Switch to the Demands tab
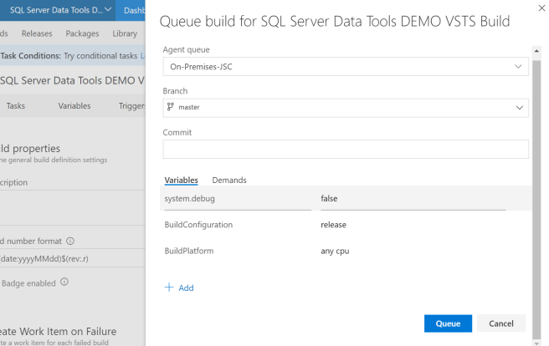The width and height of the screenshot is (549, 346). pyautogui.click(x=229, y=180)
